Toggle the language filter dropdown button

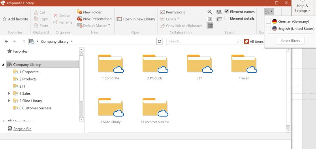(x=269, y=11)
